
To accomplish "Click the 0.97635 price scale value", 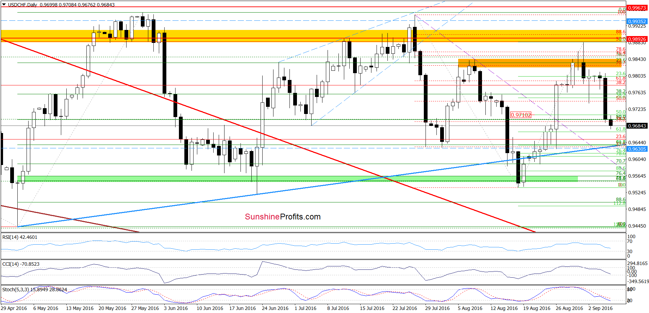I will (x=637, y=93).
